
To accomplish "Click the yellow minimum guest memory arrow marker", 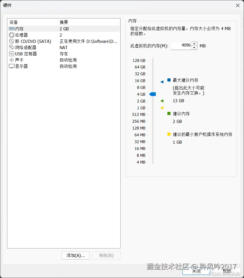I will 162,108.
